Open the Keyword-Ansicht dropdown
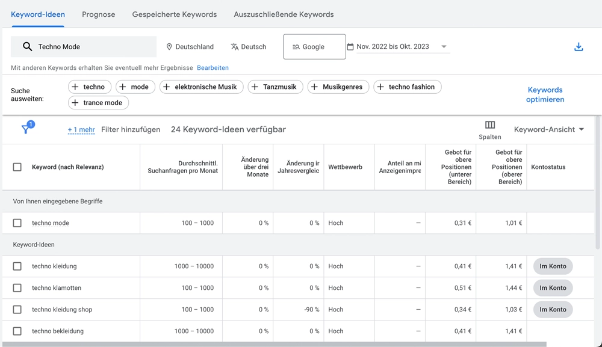Screen dimensions: 602x347 coord(549,129)
